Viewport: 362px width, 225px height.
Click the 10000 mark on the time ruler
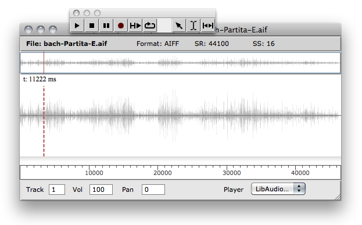pyautogui.click(x=94, y=173)
